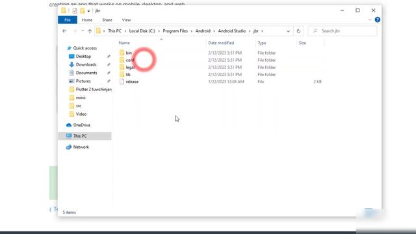Click the jbr breadcrumb segment
The width and height of the screenshot is (416, 234).
(x=255, y=31)
